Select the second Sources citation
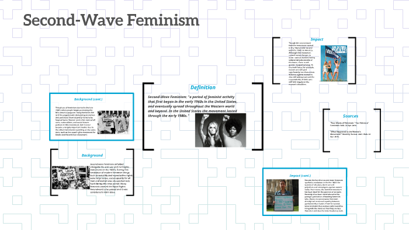 [350, 134]
